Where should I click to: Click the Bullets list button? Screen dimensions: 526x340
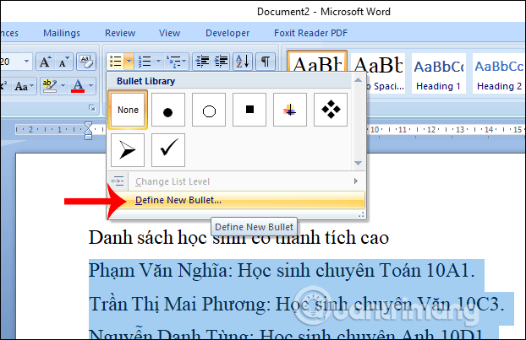click(x=116, y=62)
